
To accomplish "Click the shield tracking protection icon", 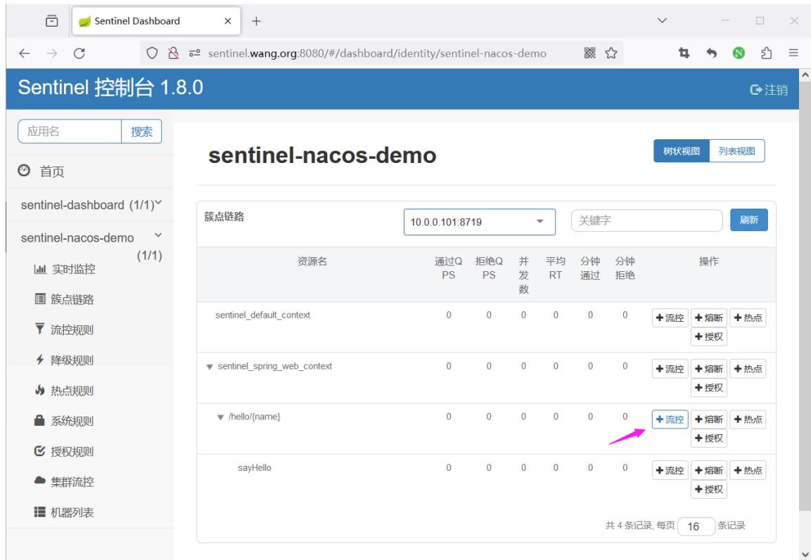I will coord(152,53).
